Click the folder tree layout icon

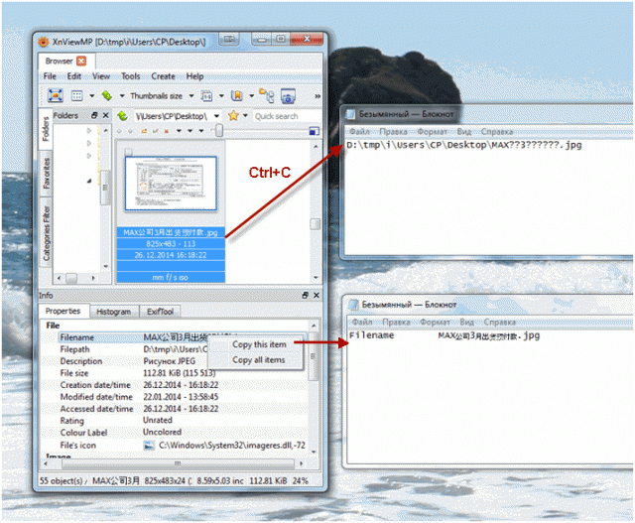click(x=267, y=95)
